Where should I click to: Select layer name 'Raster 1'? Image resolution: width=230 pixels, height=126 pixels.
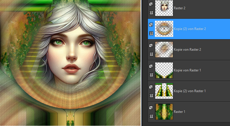click(179, 112)
